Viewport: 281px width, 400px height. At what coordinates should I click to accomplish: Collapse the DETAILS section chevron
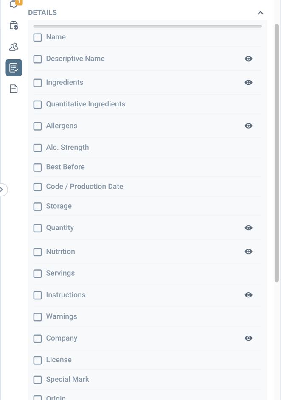261,13
